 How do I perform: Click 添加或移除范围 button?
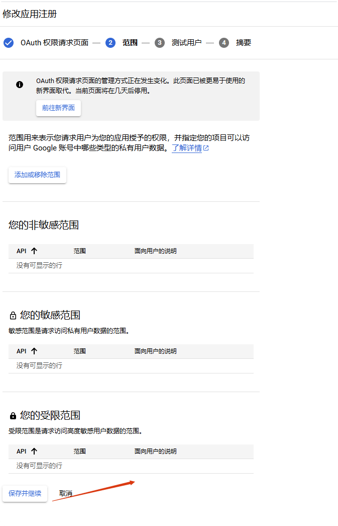(x=37, y=175)
